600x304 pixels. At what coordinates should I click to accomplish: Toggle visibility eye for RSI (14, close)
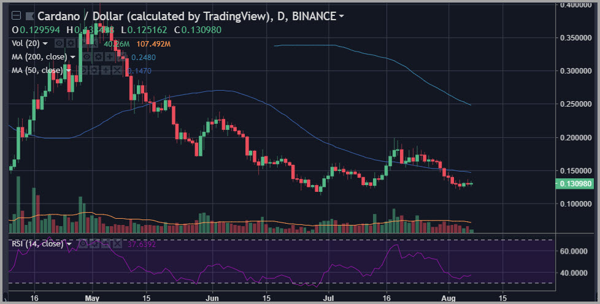point(83,243)
